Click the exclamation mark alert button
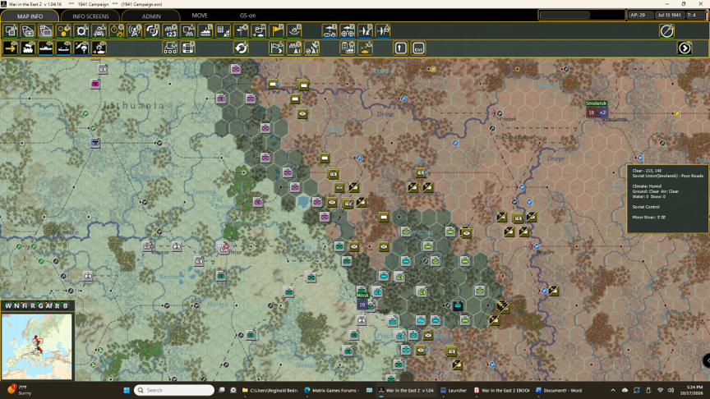 (401, 48)
